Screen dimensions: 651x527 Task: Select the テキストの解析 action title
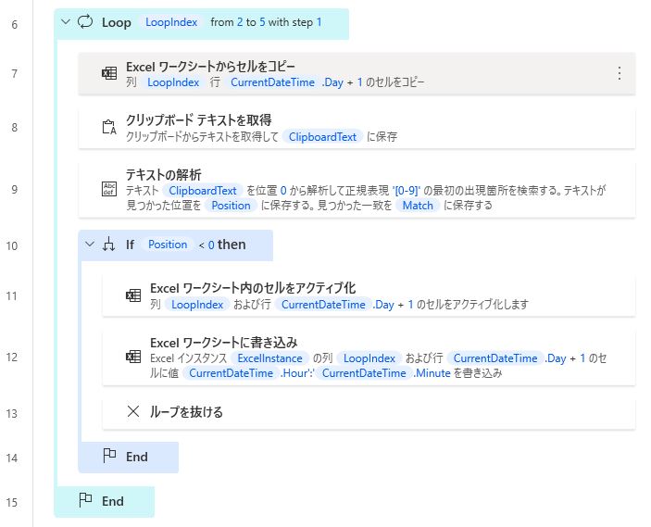[x=164, y=174]
